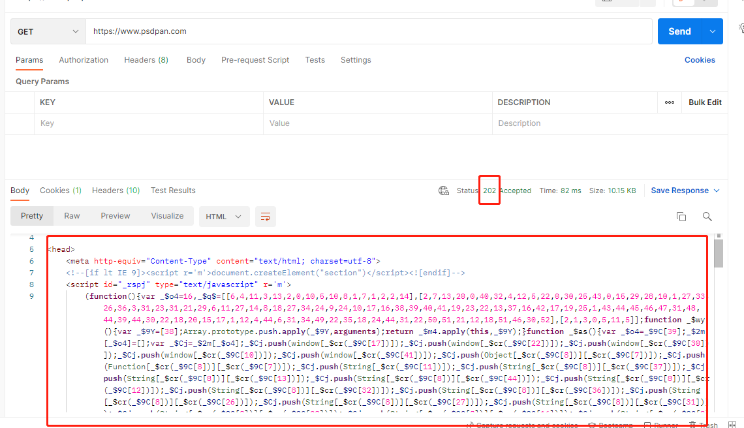Image resolution: width=744 pixels, height=428 pixels.
Task: Click the Key input cell
Action: (x=149, y=123)
